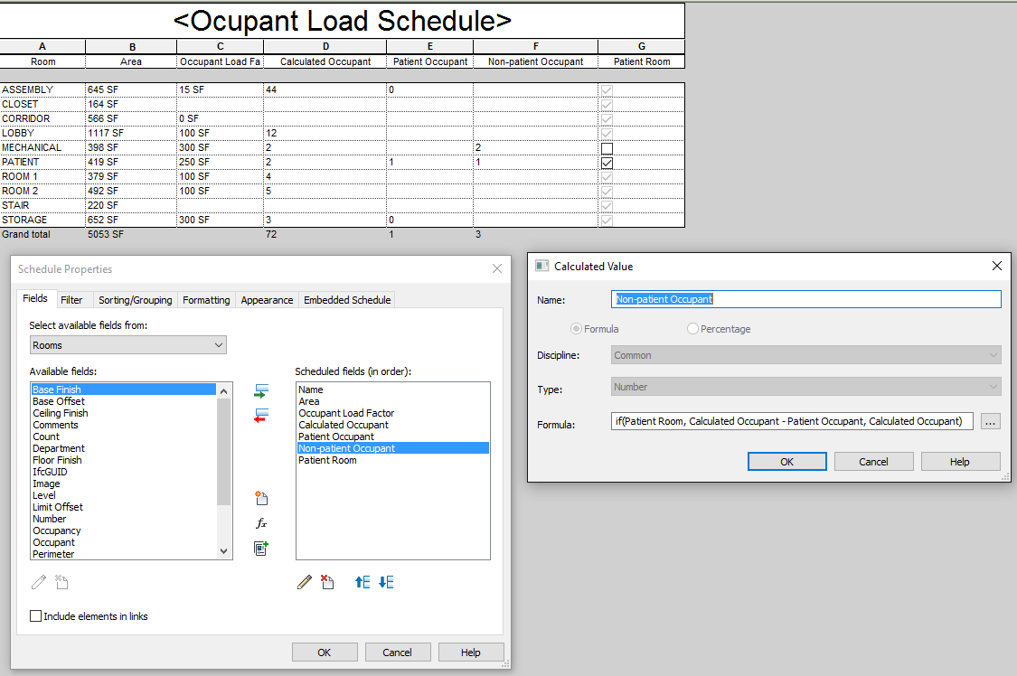This screenshot has height=676, width=1017.
Task: Click the Name input field with Non-patient Occupant
Action: [x=806, y=299]
